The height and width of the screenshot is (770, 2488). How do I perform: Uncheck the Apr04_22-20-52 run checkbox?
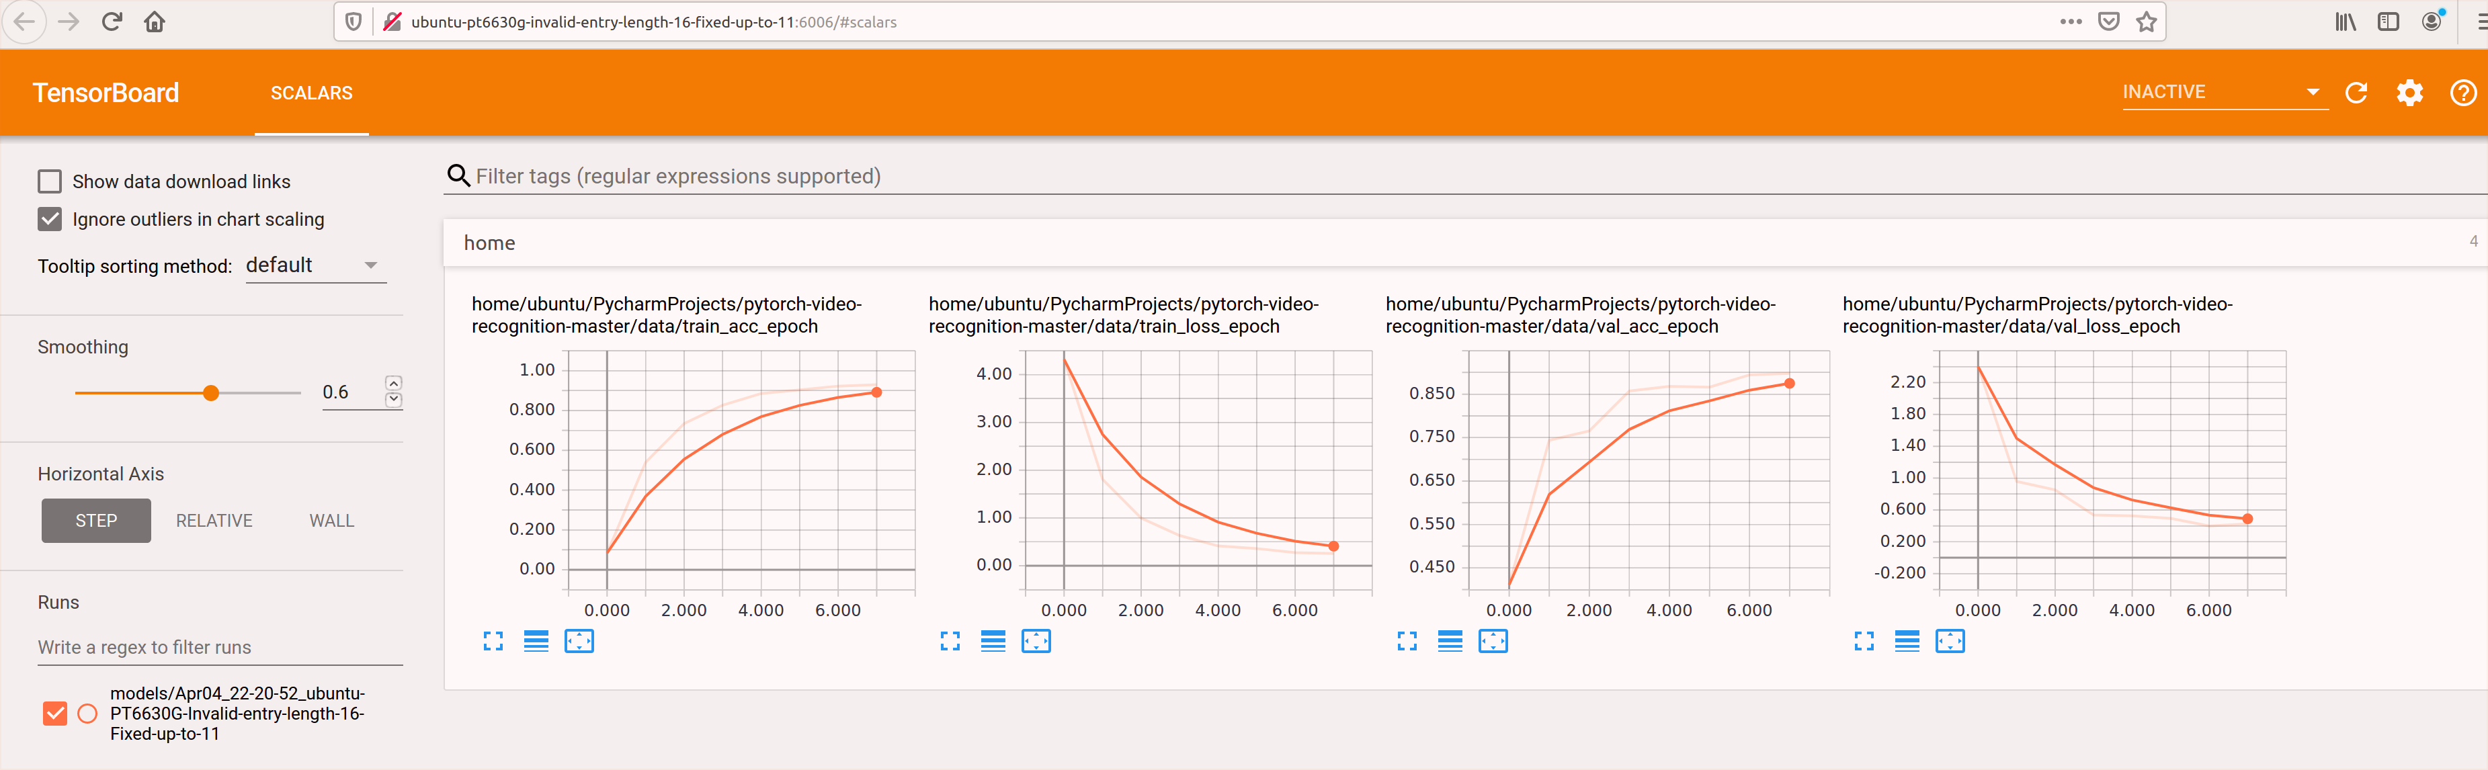click(x=55, y=714)
